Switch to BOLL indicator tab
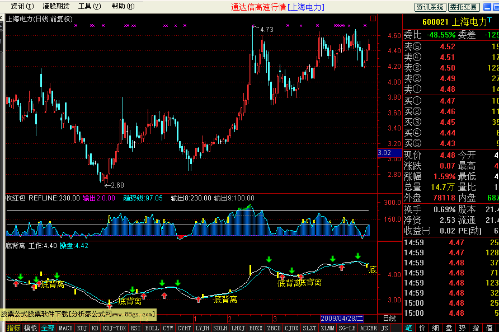 tap(152, 328)
